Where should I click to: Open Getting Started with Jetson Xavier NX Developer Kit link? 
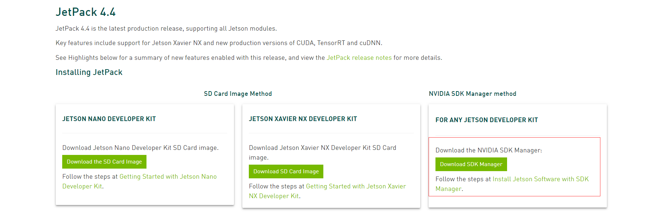coord(327,191)
